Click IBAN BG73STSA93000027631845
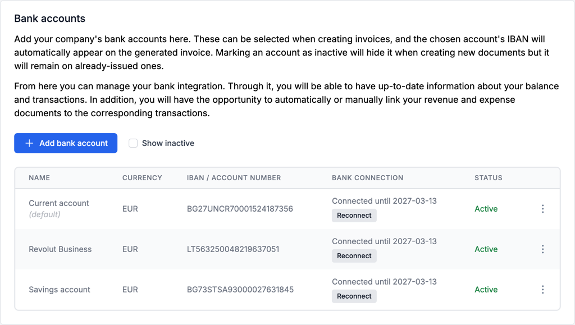 pyautogui.click(x=240, y=290)
